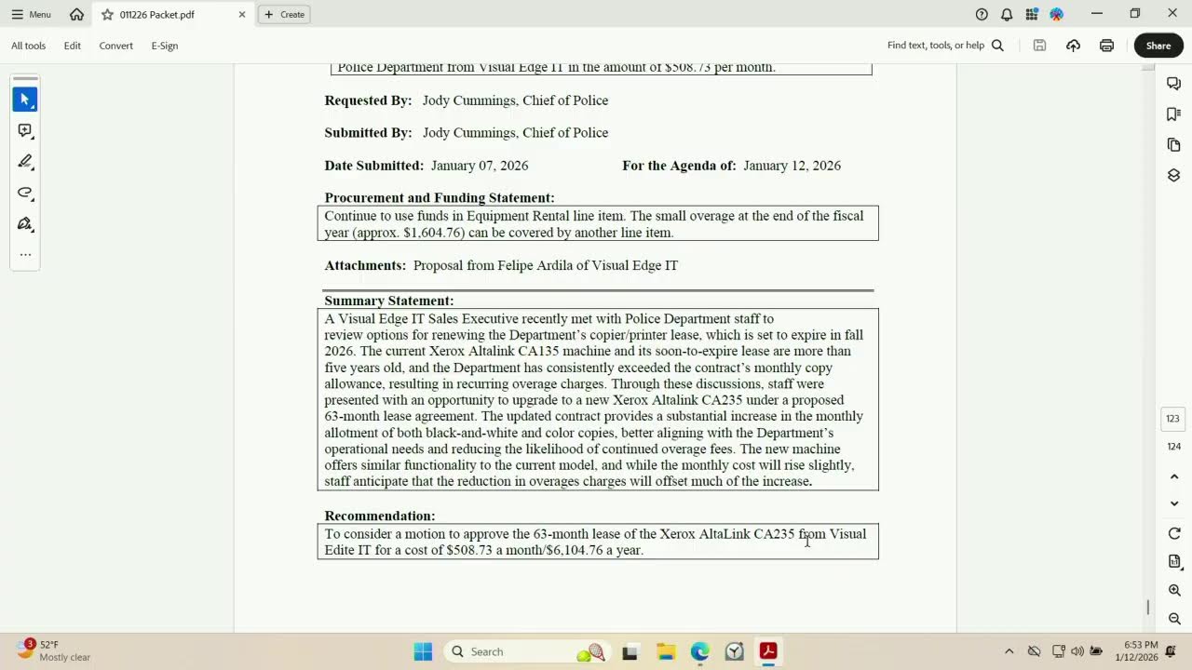Open the Layers panel icon
Image resolution: width=1192 pixels, height=670 pixels.
pyautogui.click(x=1173, y=176)
